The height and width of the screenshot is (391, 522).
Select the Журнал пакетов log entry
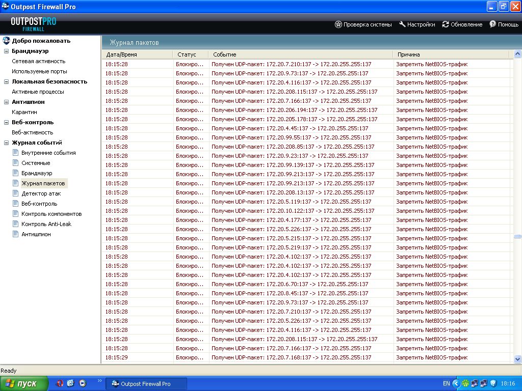tap(43, 183)
